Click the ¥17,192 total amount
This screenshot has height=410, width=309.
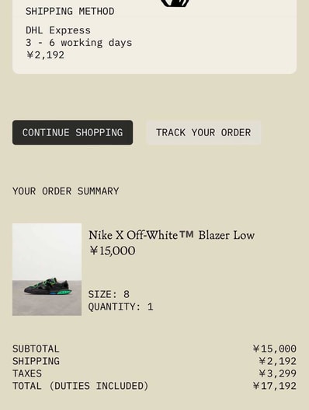pyautogui.click(x=275, y=386)
